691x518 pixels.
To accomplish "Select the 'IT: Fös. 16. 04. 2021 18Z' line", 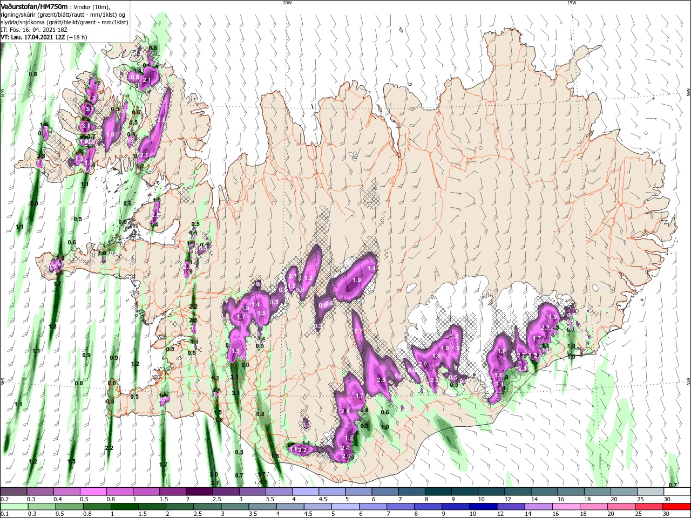I will 33,30.
